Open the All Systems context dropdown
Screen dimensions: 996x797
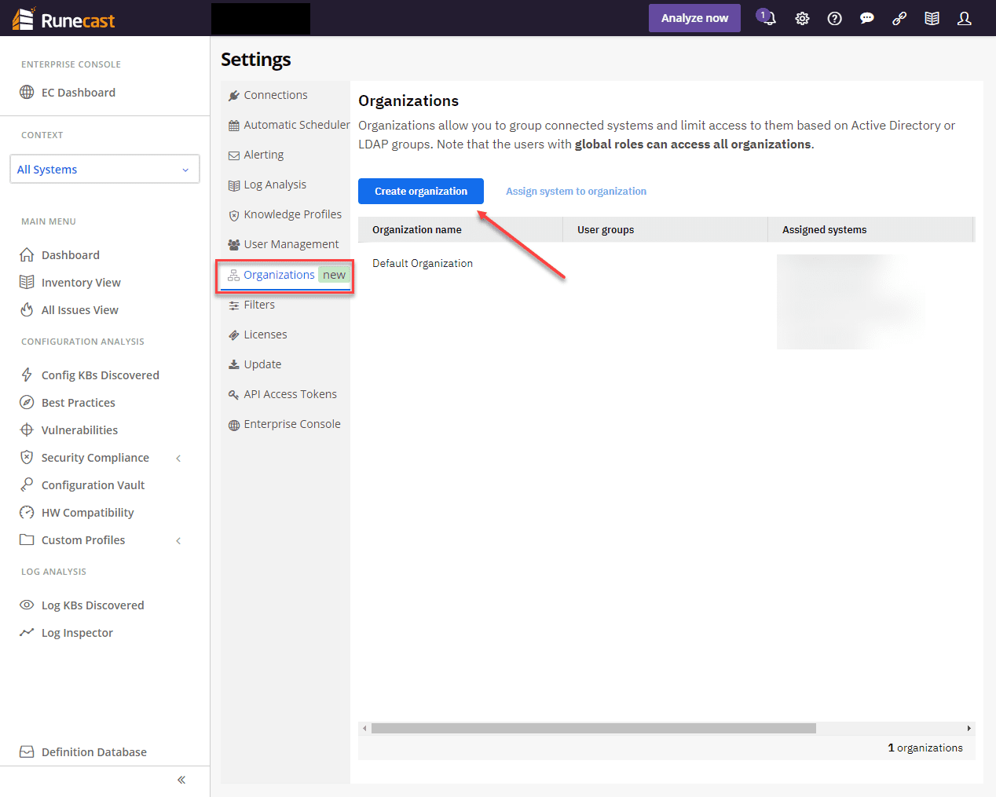pos(104,169)
